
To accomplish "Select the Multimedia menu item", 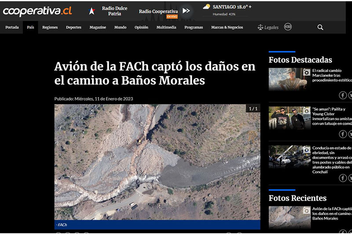I will point(166,27).
